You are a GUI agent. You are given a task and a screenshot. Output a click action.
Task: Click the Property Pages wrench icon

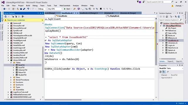click(168, 72)
